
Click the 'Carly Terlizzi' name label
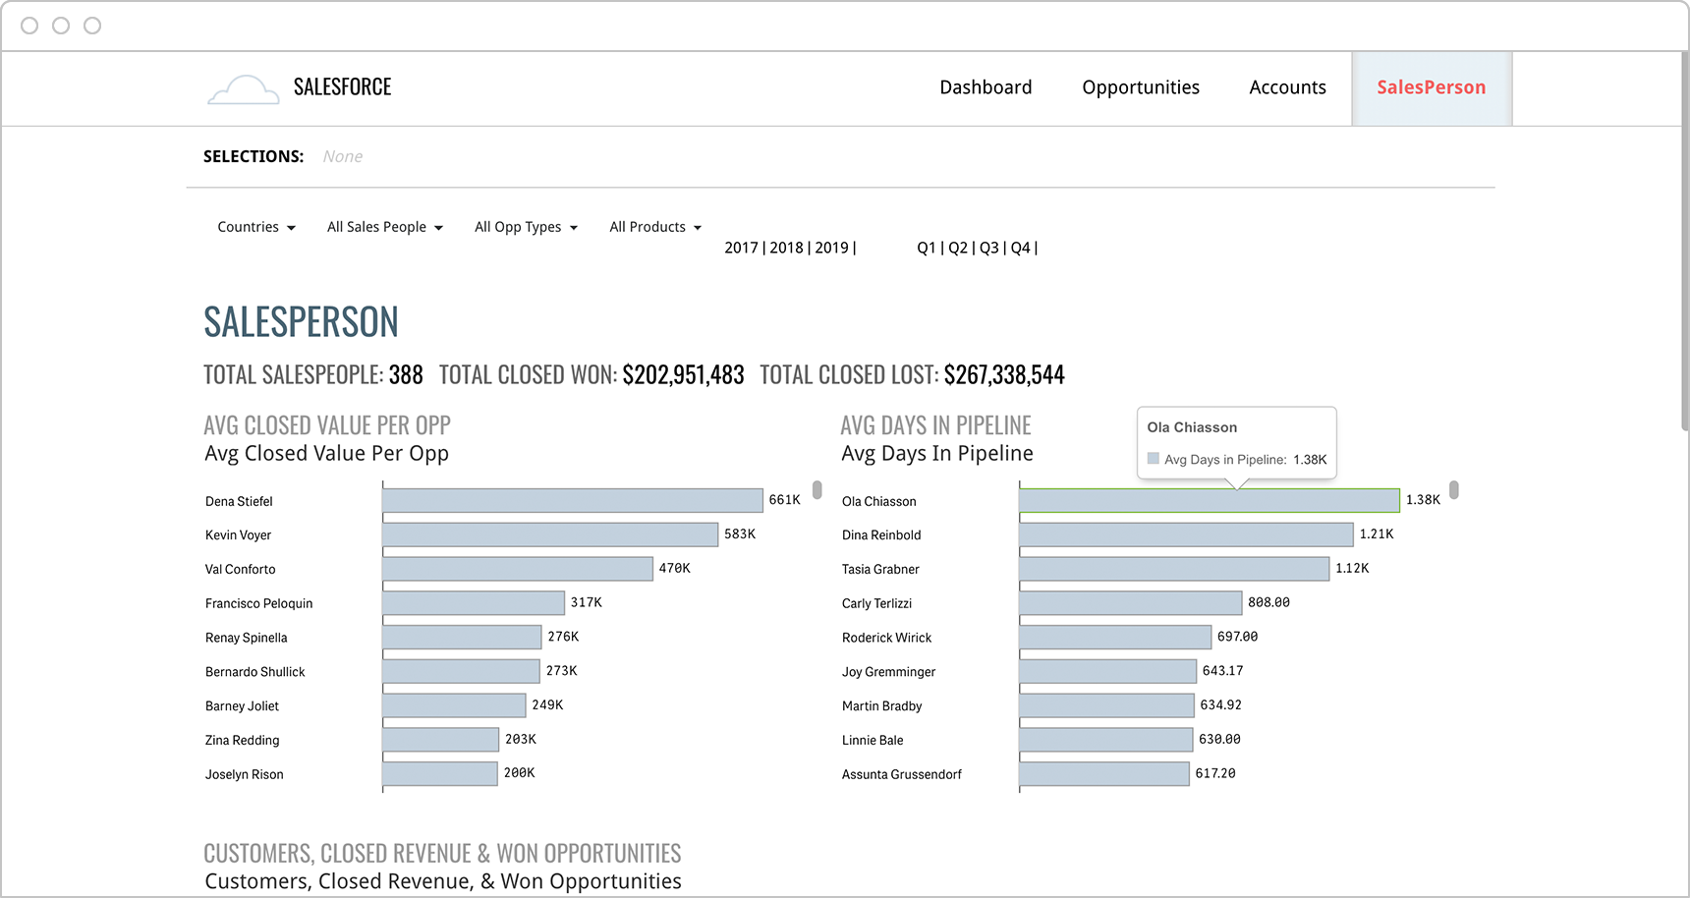(876, 603)
